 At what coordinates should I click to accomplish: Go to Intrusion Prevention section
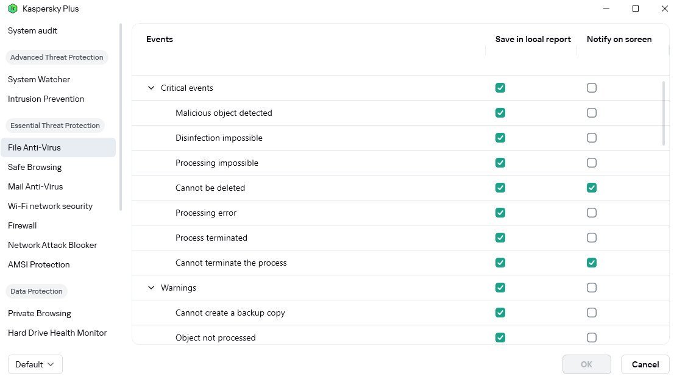(x=46, y=99)
